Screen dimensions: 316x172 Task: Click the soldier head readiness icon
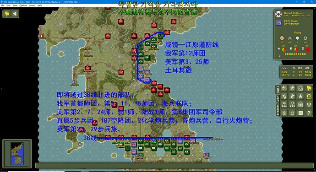(291, 48)
